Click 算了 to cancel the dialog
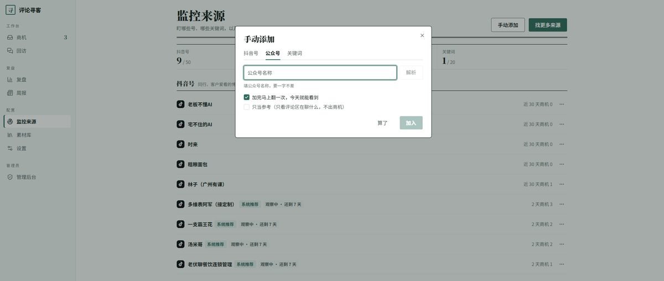The image size is (664, 281). [x=382, y=123]
